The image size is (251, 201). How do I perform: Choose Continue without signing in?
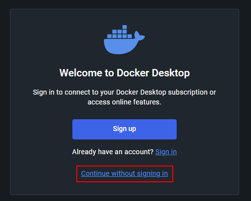[x=125, y=173]
